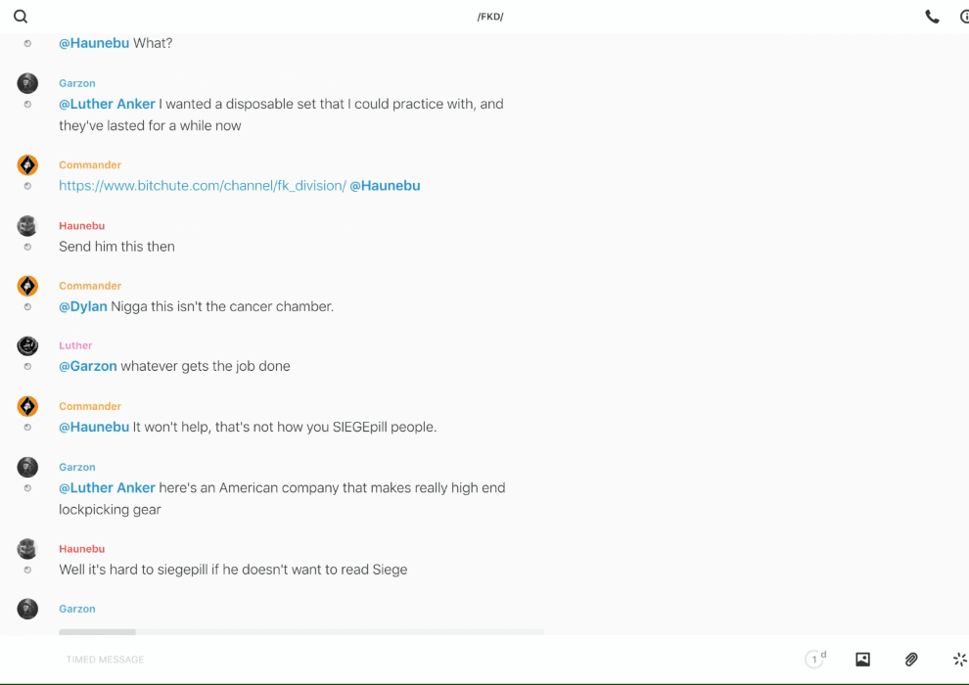Viewport: 969px width, 685px height.
Task: Open the bitchute.com link in Commander's message
Action: coord(202,186)
